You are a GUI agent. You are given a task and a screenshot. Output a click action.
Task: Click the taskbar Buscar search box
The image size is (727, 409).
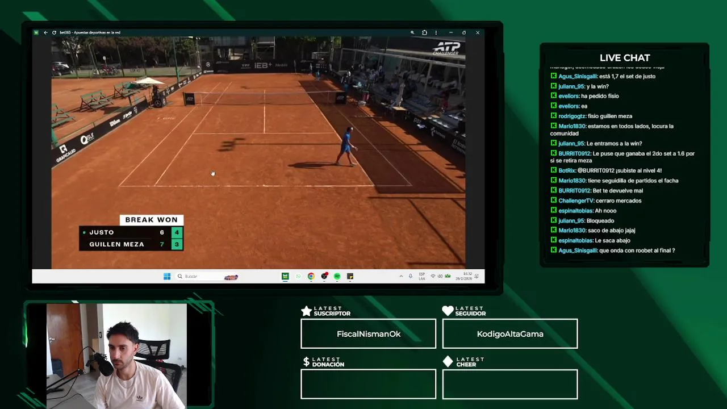[207, 276]
